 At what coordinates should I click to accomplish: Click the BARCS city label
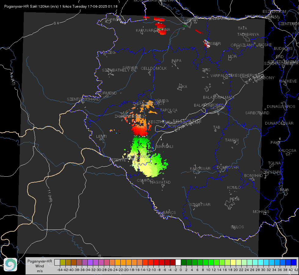(169, 212)
